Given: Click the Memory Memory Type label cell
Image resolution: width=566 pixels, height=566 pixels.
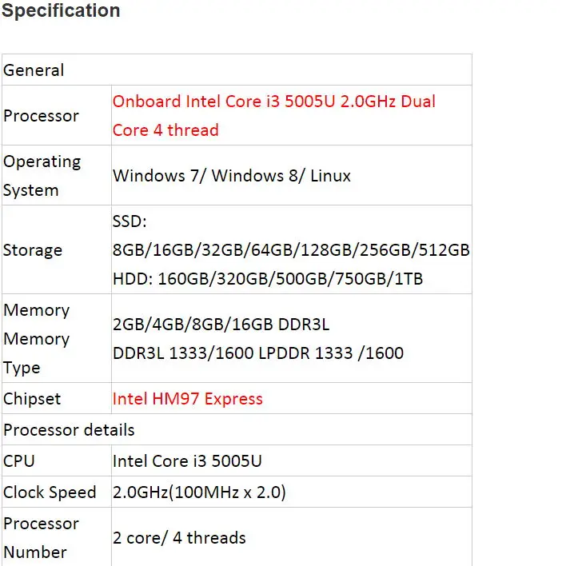Looking at the screenshot, I should pyautogui.click(x=37, y=339).
